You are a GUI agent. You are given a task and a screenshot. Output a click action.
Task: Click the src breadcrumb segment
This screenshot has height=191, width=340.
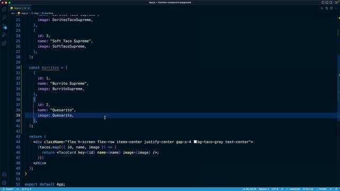point(13,13)
